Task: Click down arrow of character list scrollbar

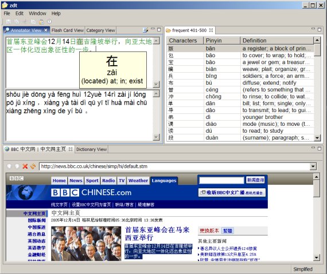Action: pyautogui.click(x=317, y=138)
